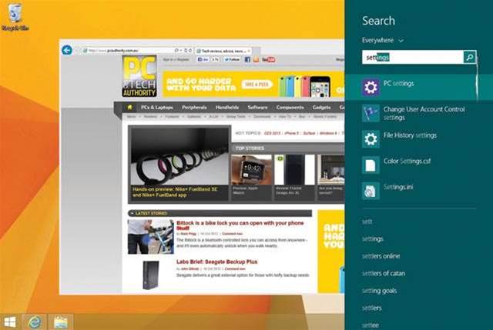The height and width of the screenshot is (330, 493).
Task: Open Internet Explorer from the taskbar
Action: (35, 322)
